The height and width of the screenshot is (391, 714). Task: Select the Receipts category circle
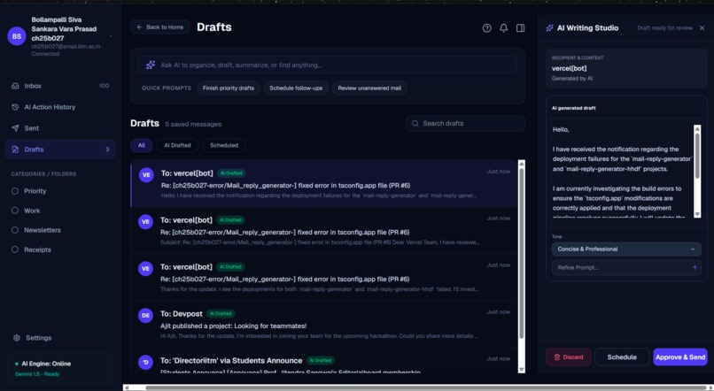pyautogui.click(x=15, y=249)
